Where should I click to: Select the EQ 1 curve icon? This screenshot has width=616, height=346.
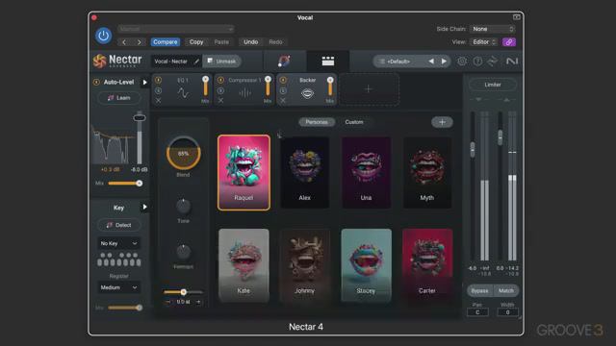coord(183,93)
